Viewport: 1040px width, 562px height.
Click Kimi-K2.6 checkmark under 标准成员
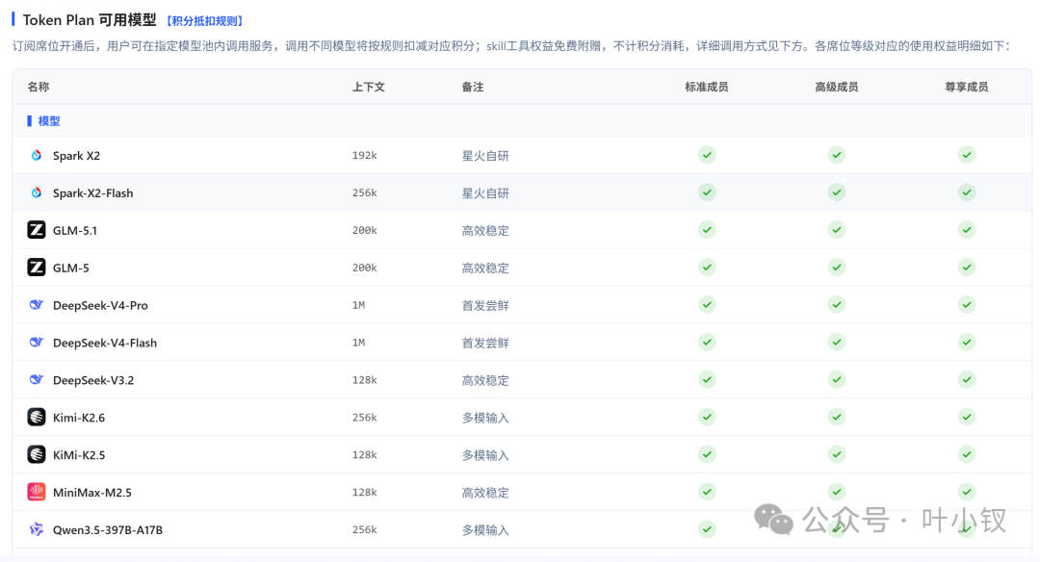click(x=707, y=417)
